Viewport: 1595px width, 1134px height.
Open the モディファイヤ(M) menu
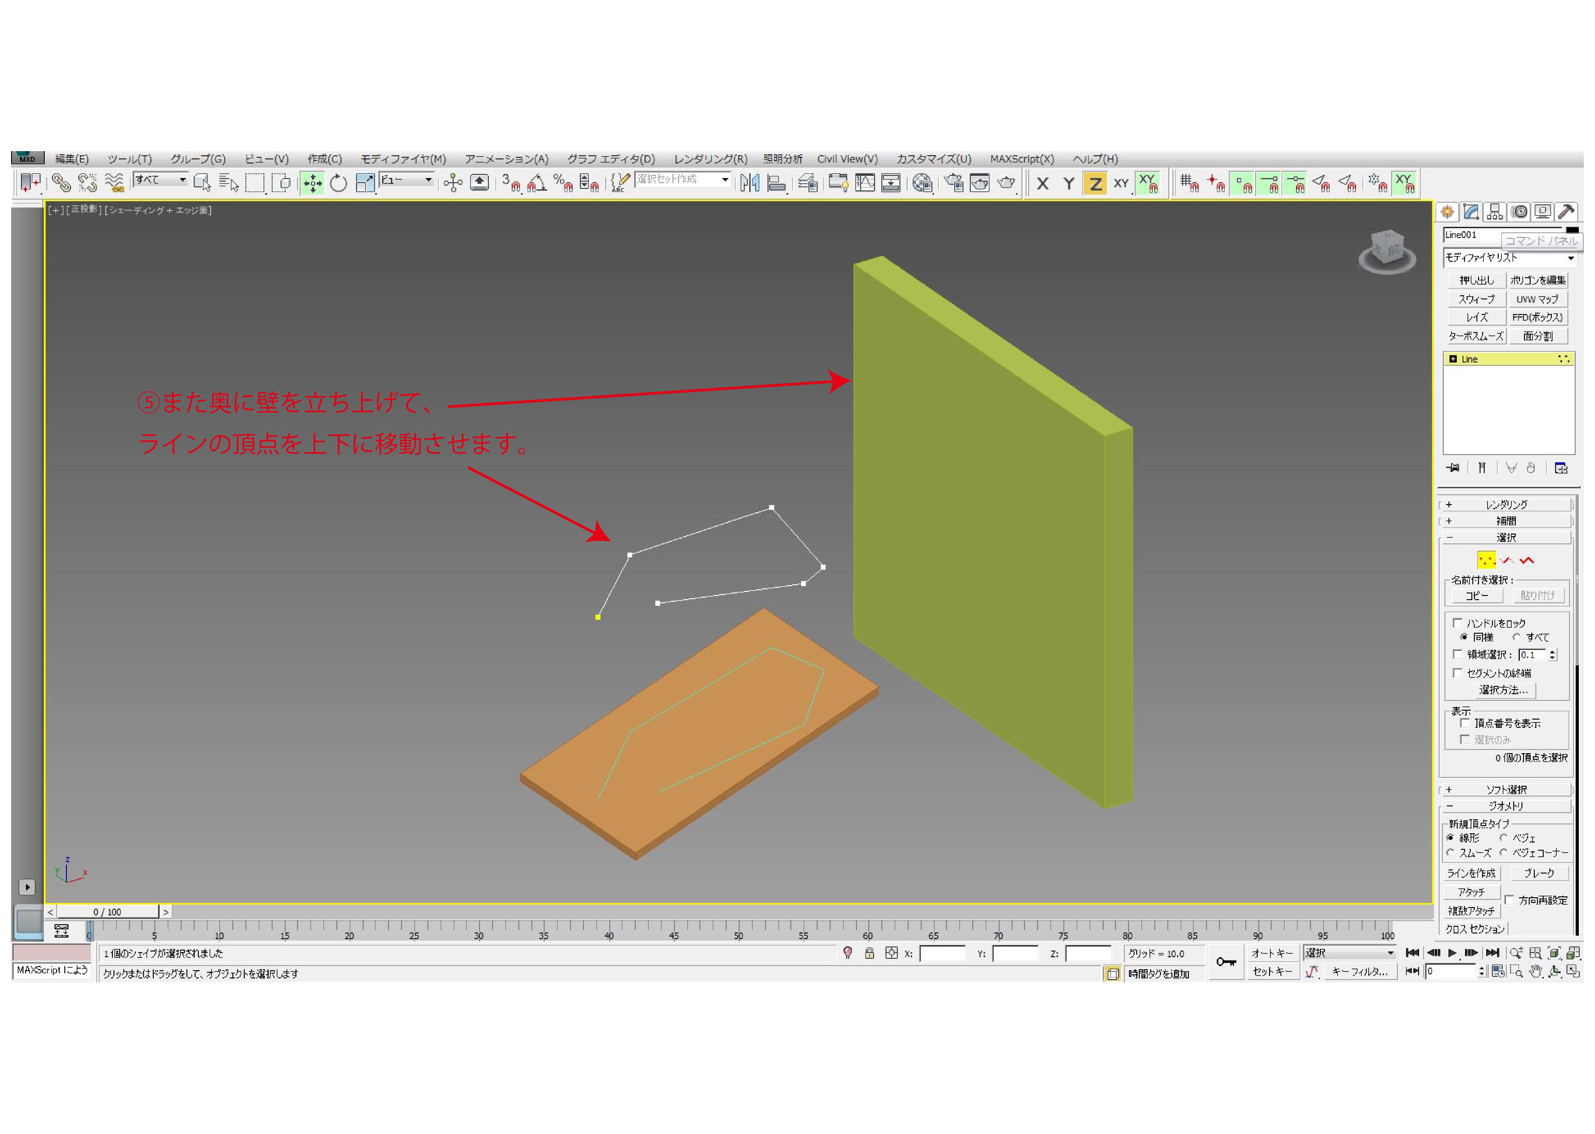point(403,159)
